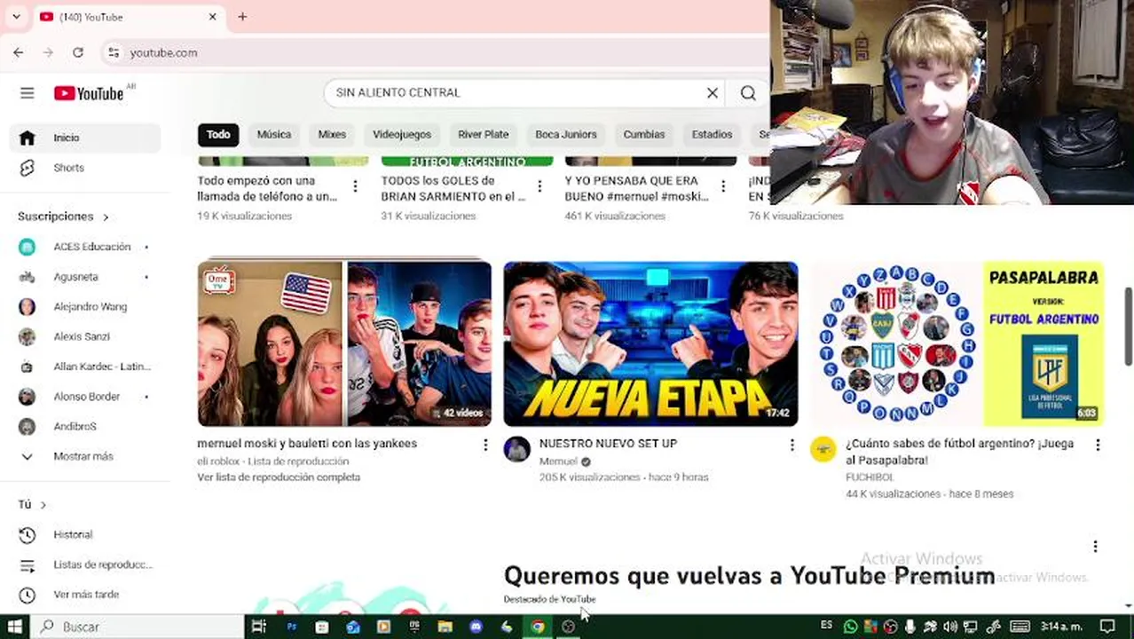This screenshot has height=639, width=1134.
Task: Open a new browser tab with plus
Action: click(x=242, y=17)
